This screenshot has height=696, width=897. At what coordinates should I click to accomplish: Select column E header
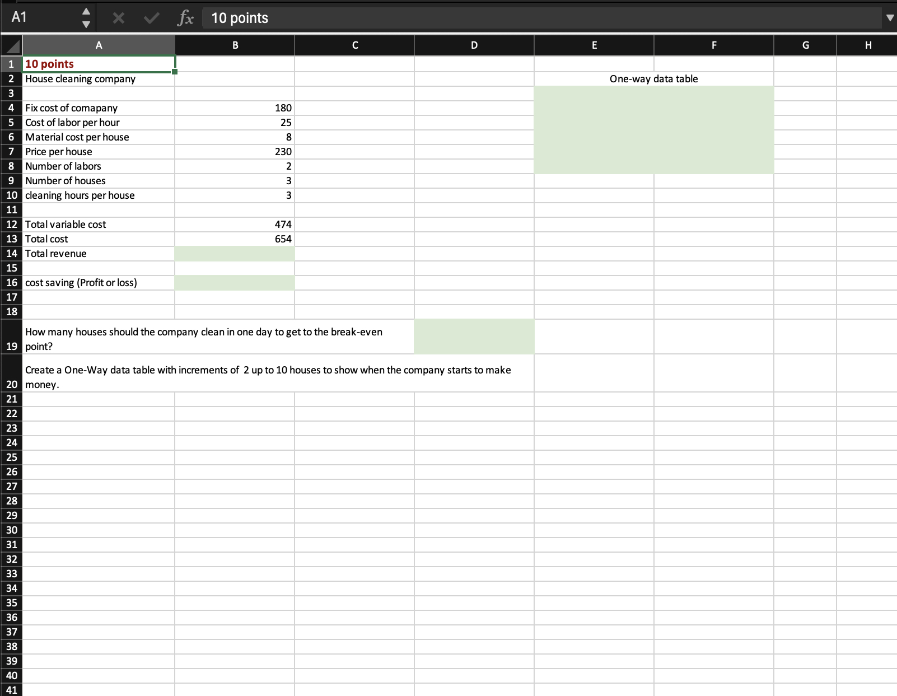[594, 45]
